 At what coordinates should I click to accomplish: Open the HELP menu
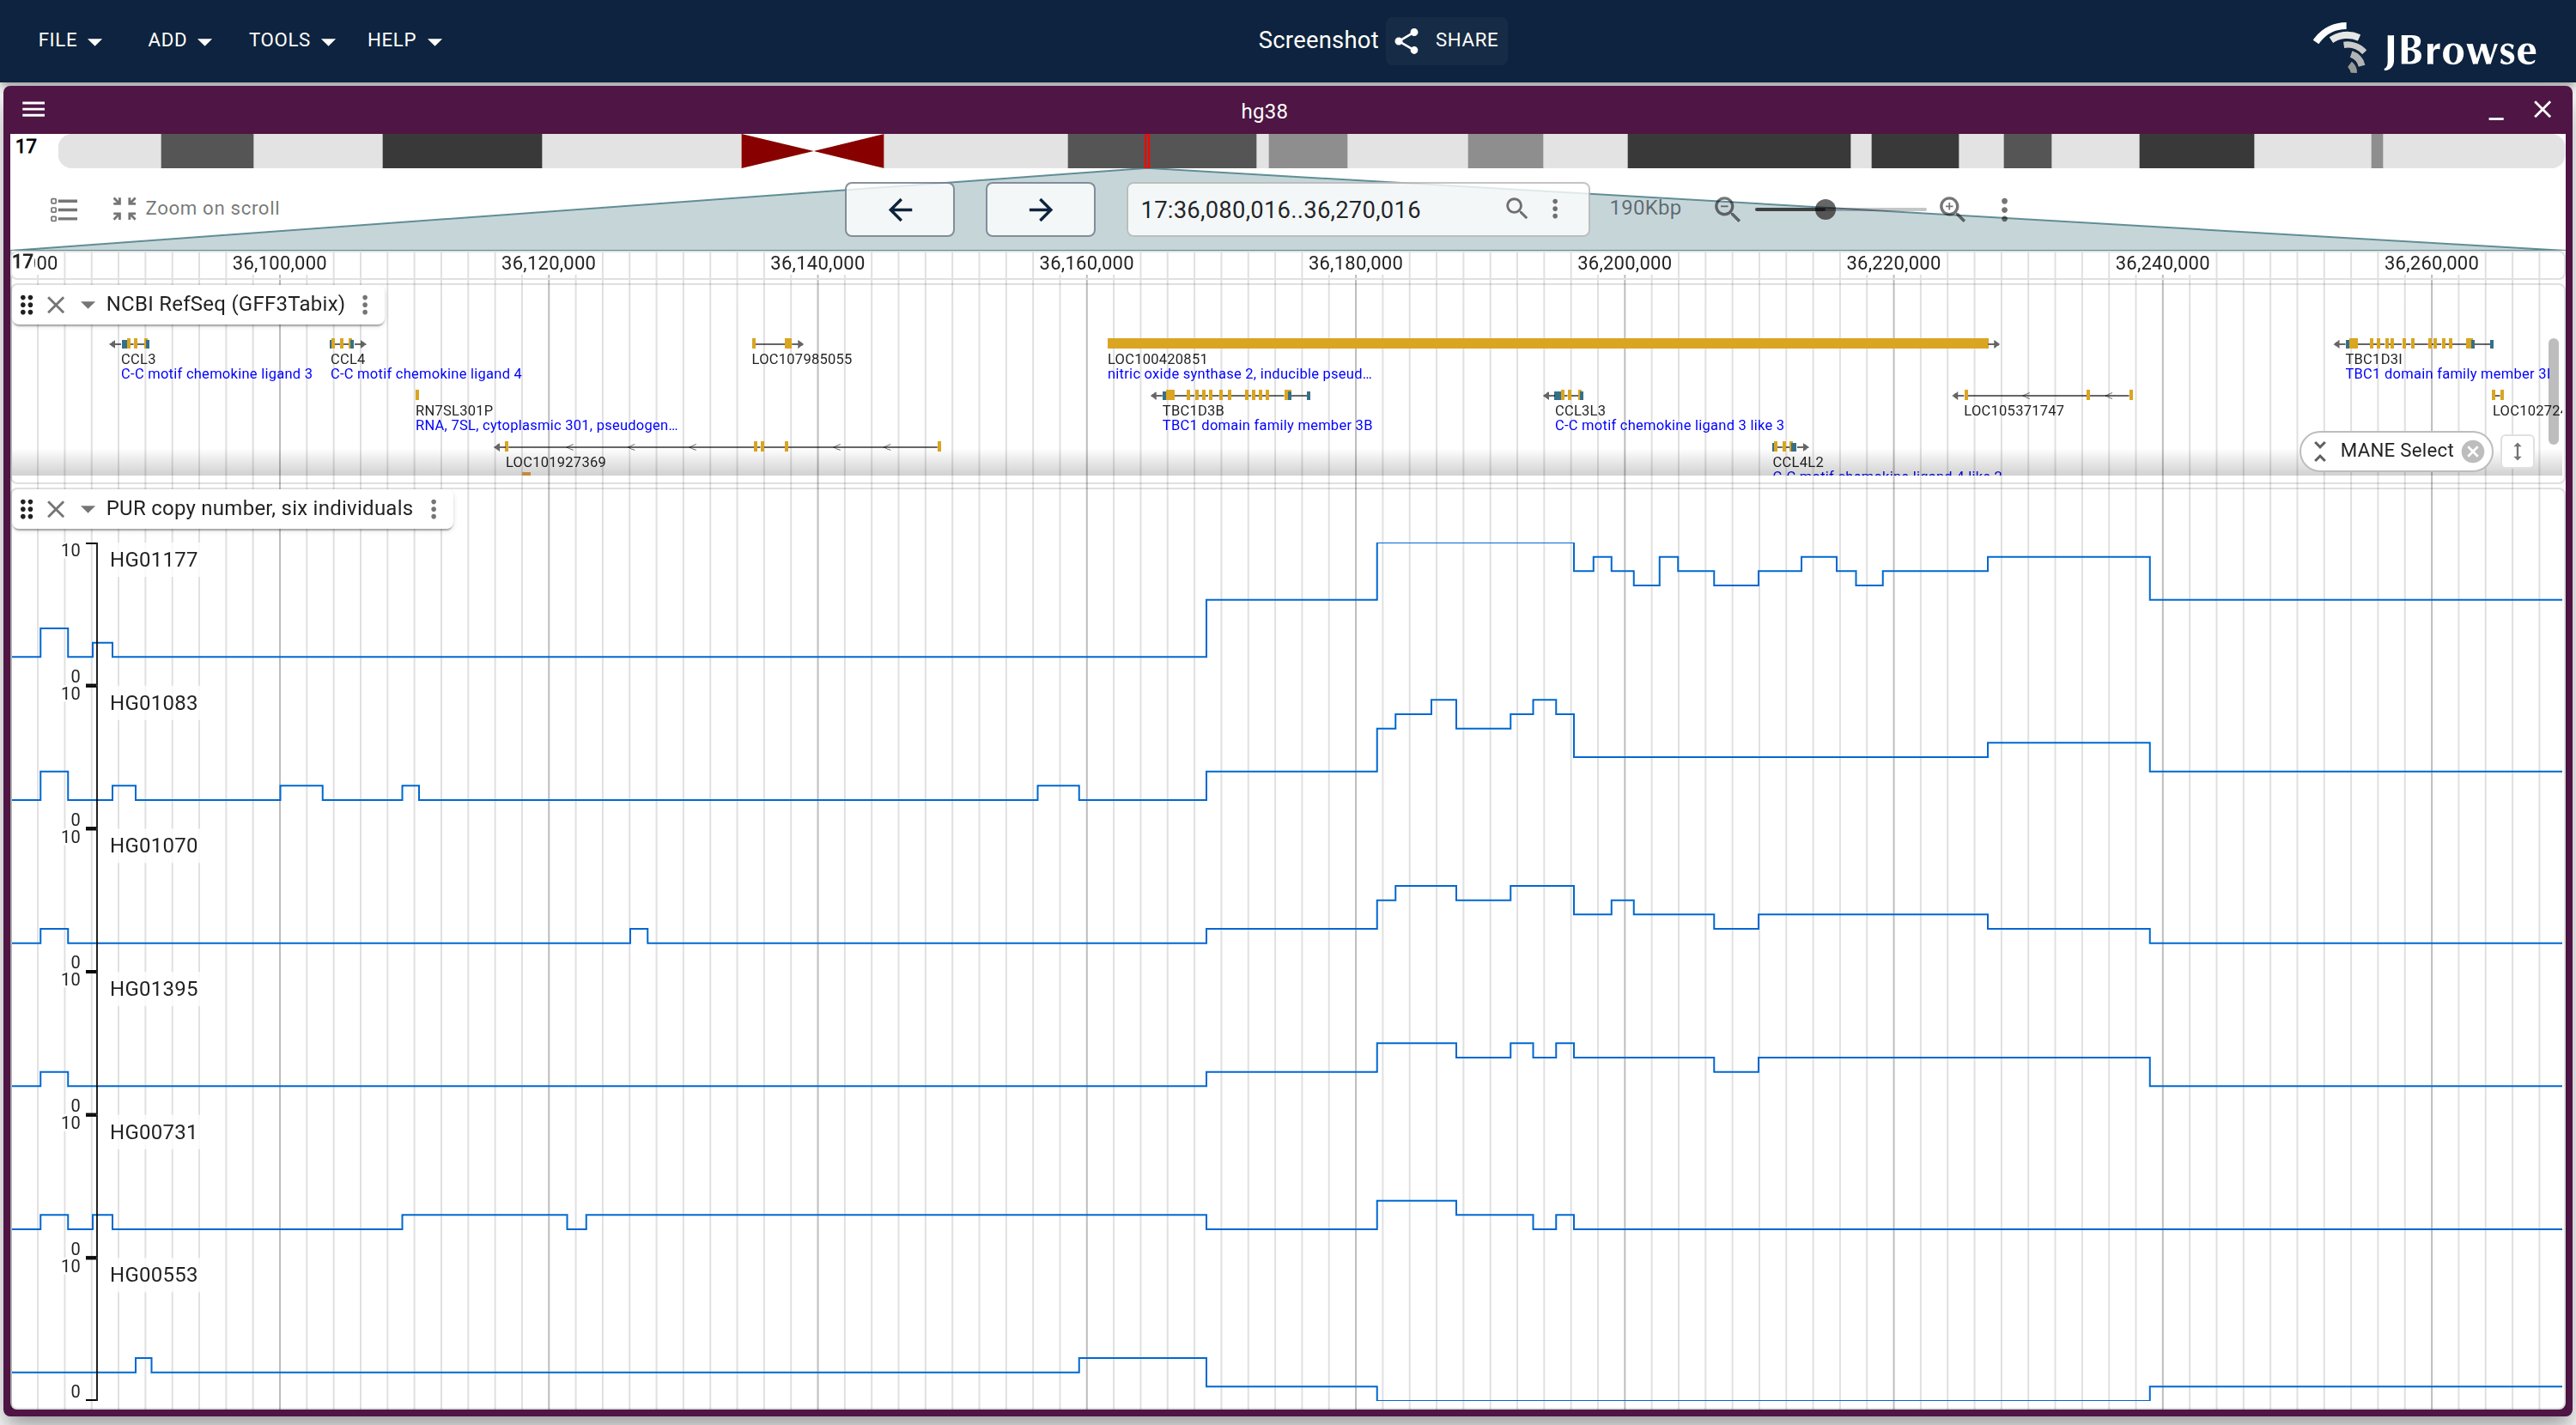coord(403,40)
